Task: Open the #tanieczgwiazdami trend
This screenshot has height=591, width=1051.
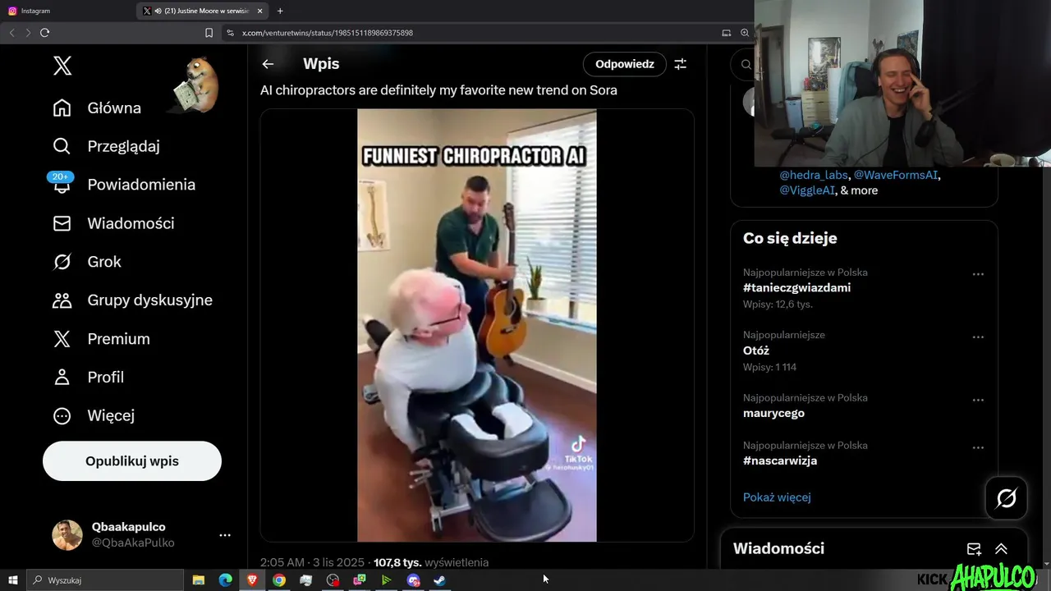Action: [796, 288]
